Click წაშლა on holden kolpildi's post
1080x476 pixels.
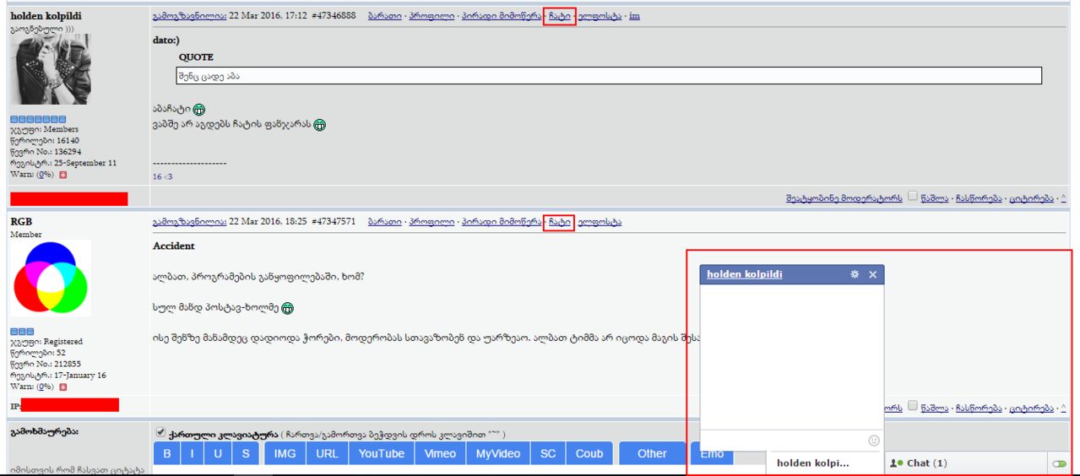[x=935, y=197]
